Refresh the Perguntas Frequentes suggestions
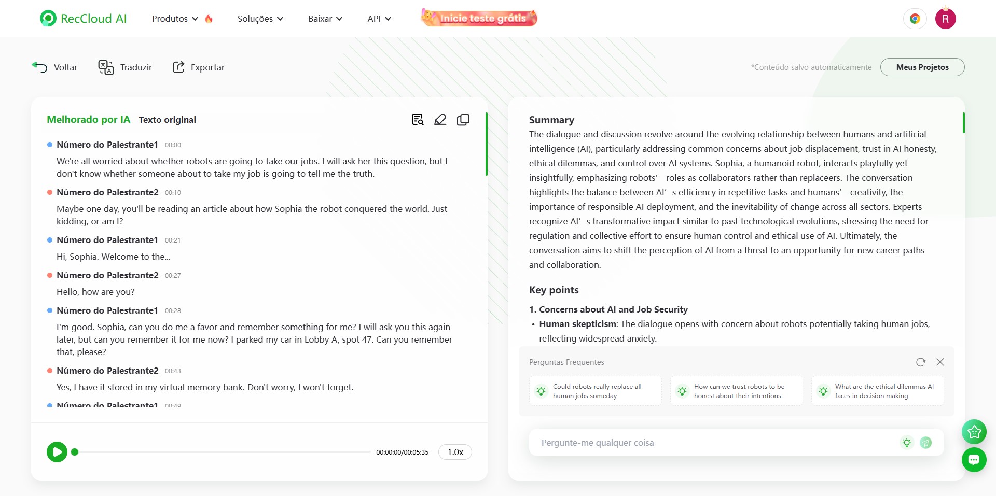996x496 pixels. pos(921,362)
